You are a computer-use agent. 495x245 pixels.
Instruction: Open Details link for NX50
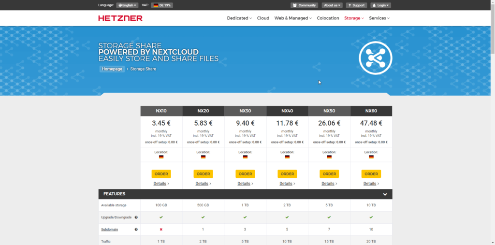coord(329,184)
